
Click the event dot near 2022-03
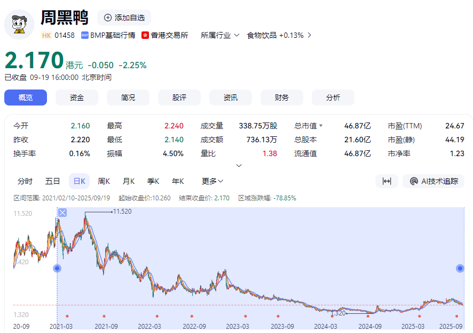[157, 316]
